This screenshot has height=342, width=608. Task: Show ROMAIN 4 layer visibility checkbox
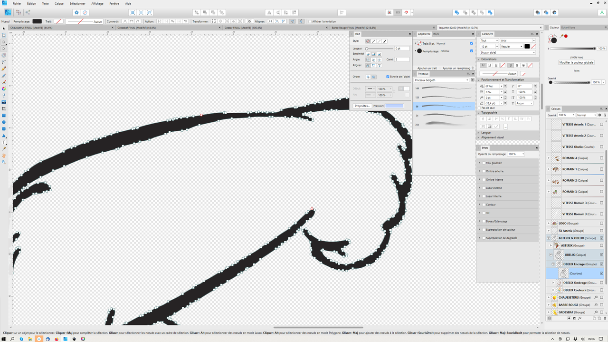[x=601, y=158]
